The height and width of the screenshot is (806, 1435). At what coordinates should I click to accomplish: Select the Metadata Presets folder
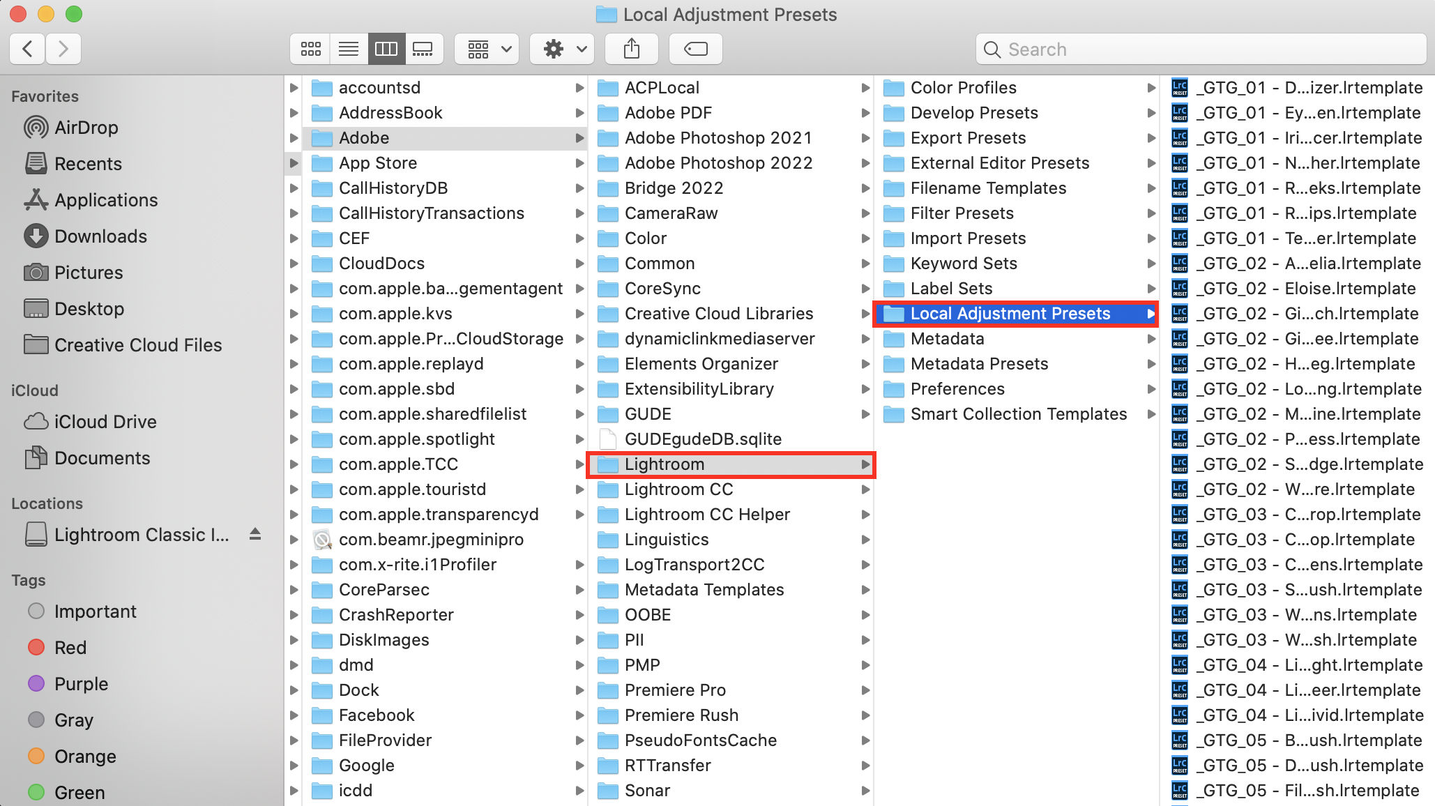click(1016, 364)
